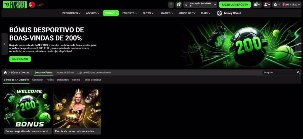Click the 'Bónus desportivo de boas-vindas' card title
303x139 pixels.
(28, 131)
